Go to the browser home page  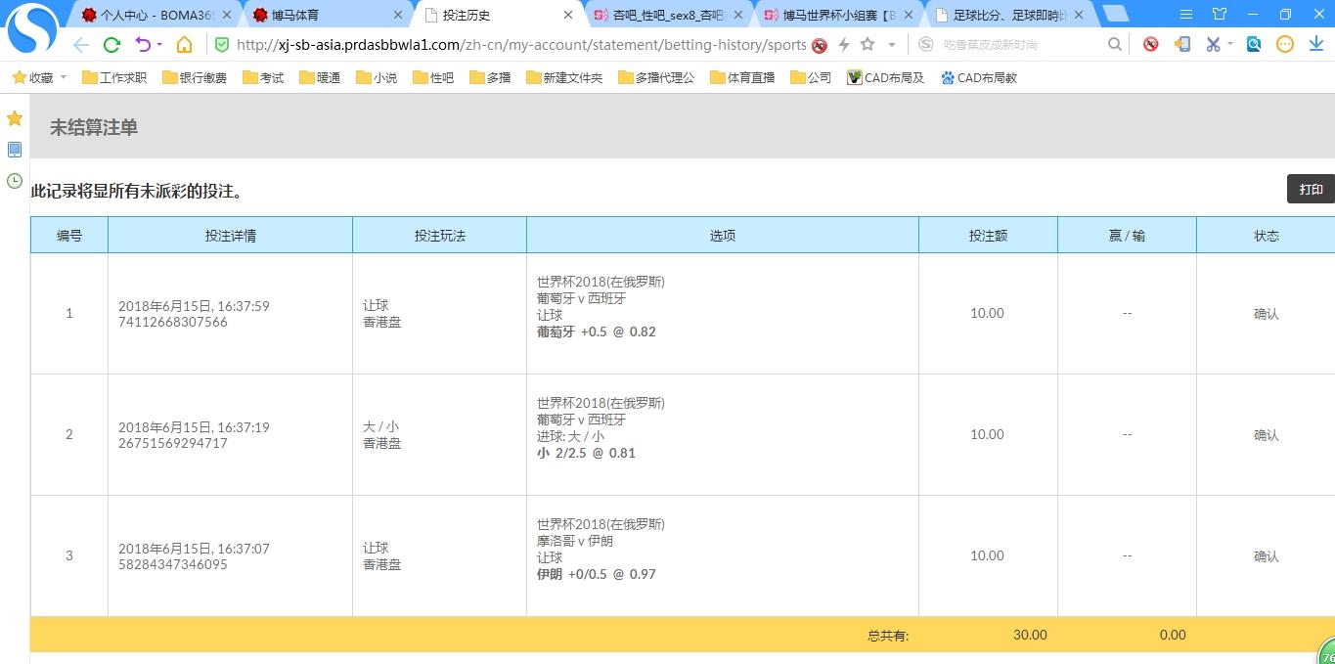184,45
